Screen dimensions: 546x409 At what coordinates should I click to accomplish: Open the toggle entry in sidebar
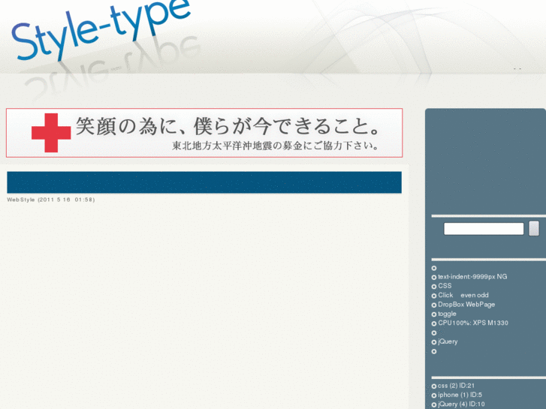click(x=447, y=314)
